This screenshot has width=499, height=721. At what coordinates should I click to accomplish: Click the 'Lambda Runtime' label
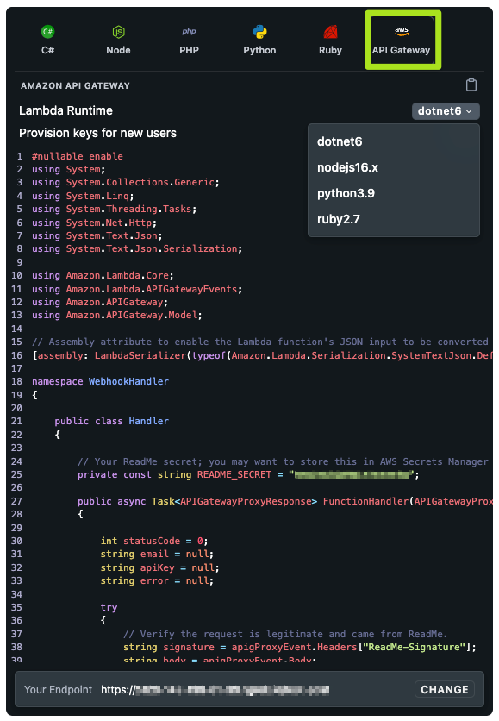pyautogui.click(x=65, y=110)
